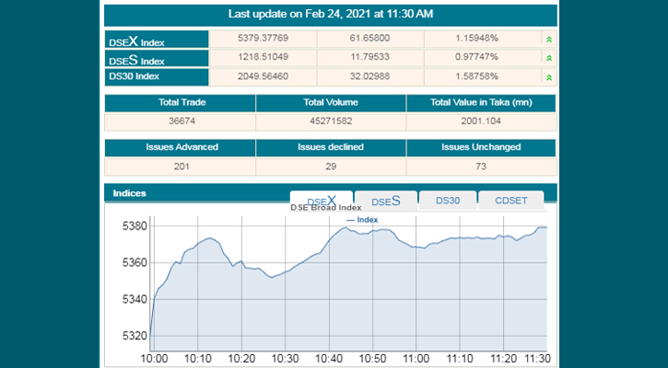
Task: Select the Issues declined header
Action: (331, 147)
